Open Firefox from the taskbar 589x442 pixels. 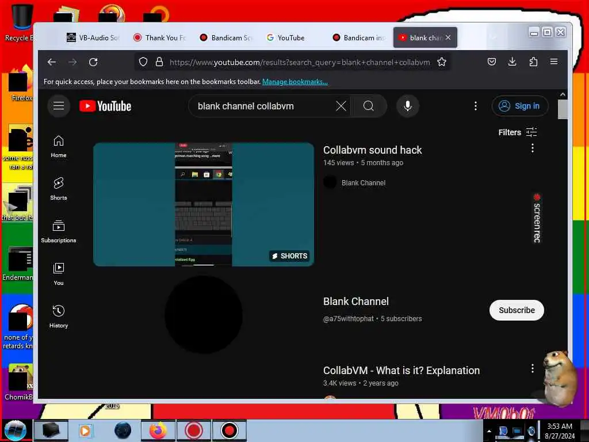pyautogui.click(x=158, y=430)
